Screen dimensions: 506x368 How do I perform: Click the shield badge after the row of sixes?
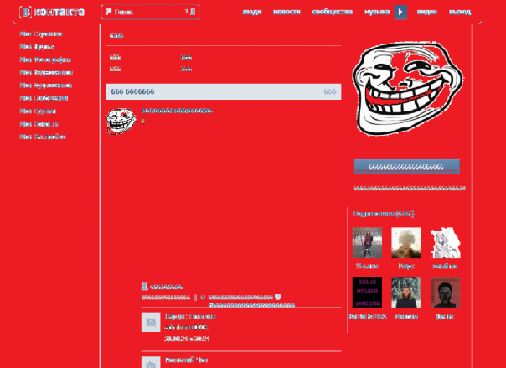coord(277,297)
